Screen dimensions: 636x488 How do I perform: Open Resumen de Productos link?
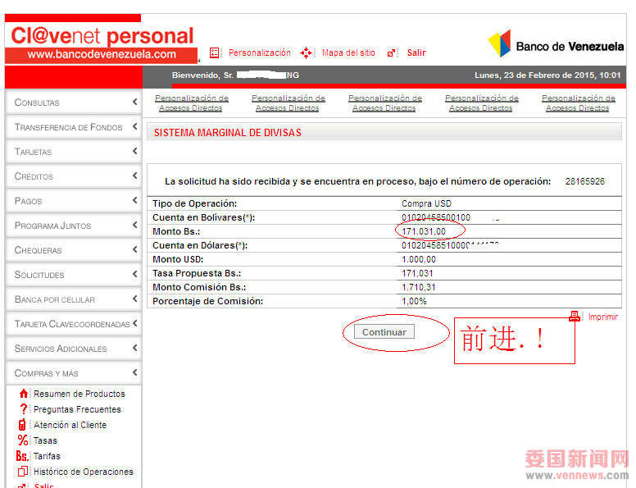(x=79, y=394)
